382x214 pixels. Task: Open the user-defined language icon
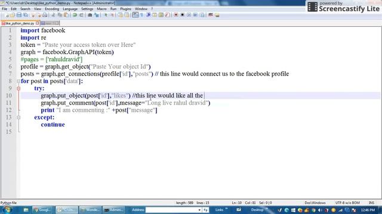click(155, 15)
